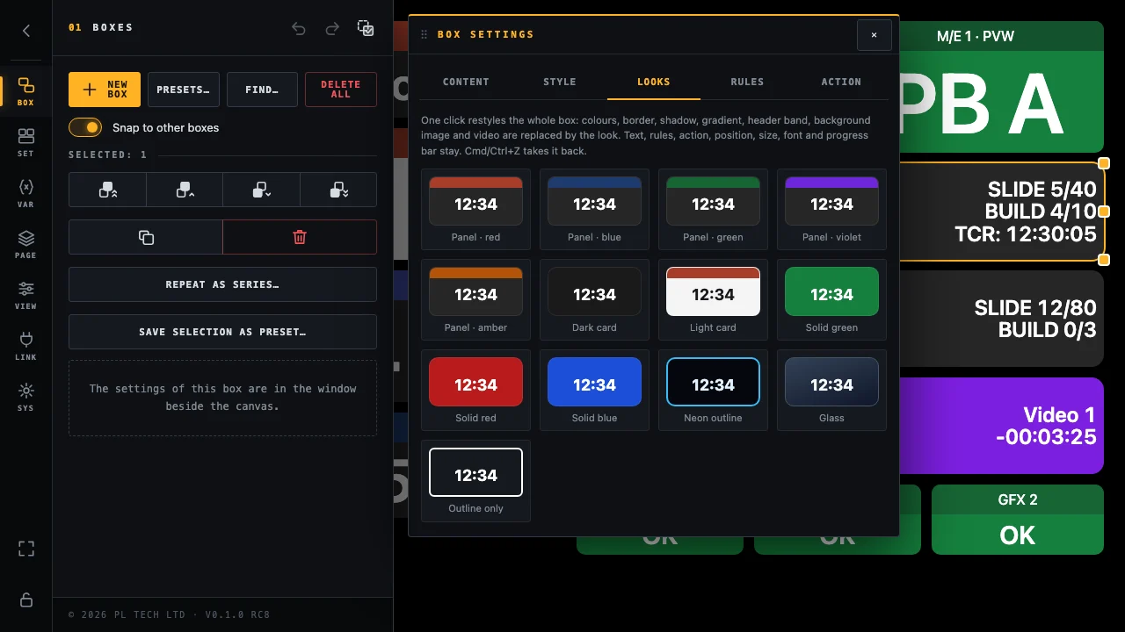The width and height of the screenshot is (1125, 632).
Task: Select the Looks tab
Action: point(654,82)
